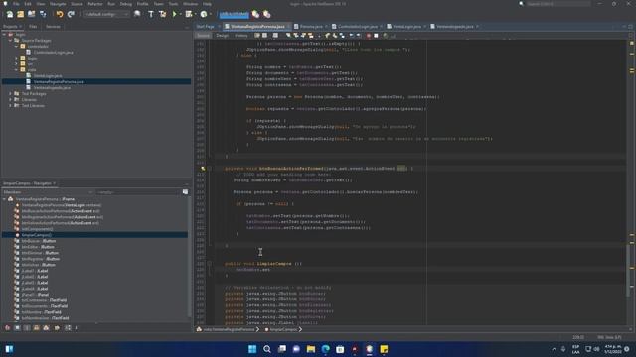Click the Build Project hammer icon
636x357 pixels.
(x=151, y=14)
